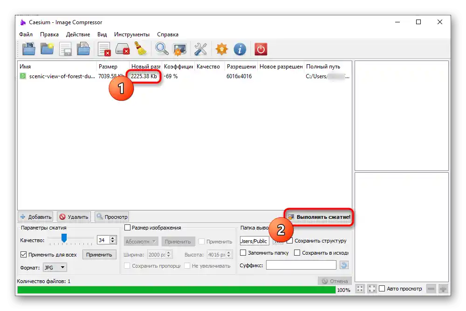Select the scenic-view-of-forest-du... file row
Viewport: 466px width, 311px height.
(x=184, y=76)
